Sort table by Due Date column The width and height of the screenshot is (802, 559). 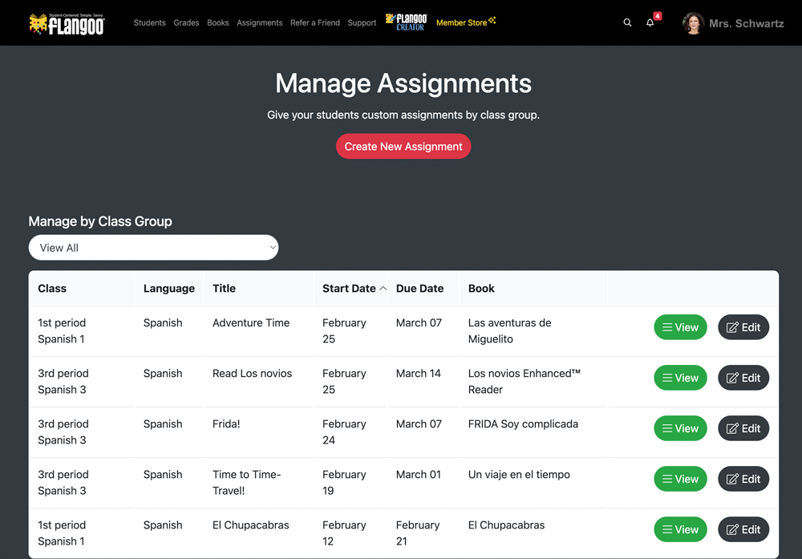coord(419,289)
